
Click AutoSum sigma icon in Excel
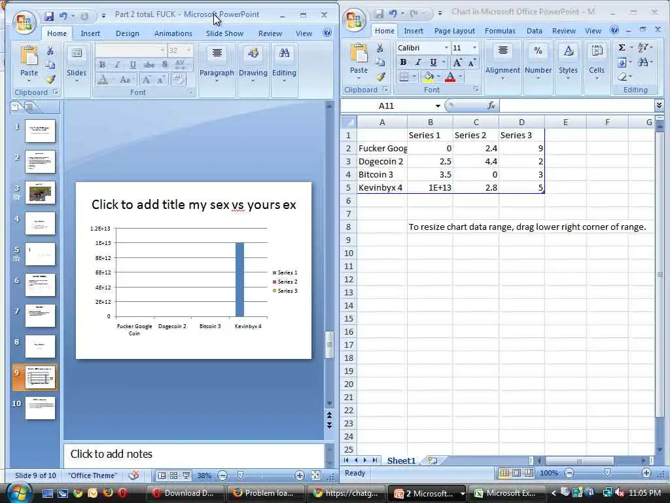click(x=622, y=47)
